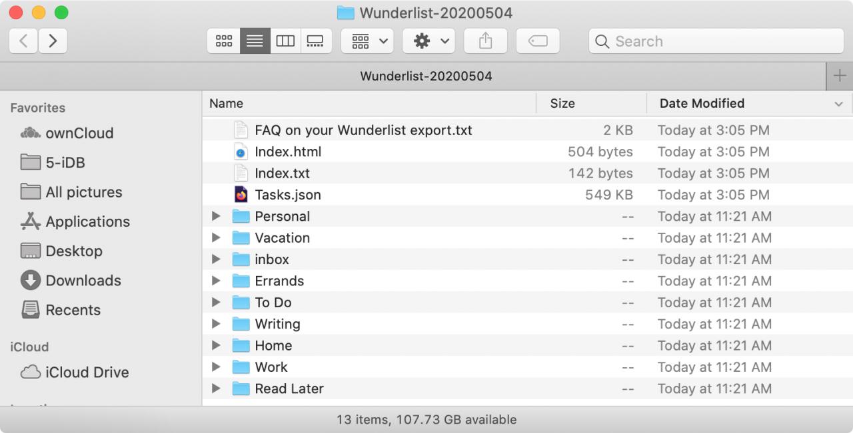853x433 pixels.
Task: Click the 142 bytes size value
Action: click(x=600, y=173)
